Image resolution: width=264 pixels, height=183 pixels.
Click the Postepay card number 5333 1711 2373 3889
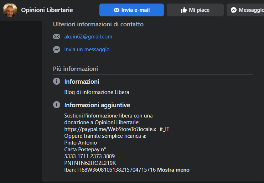point(89,156)
